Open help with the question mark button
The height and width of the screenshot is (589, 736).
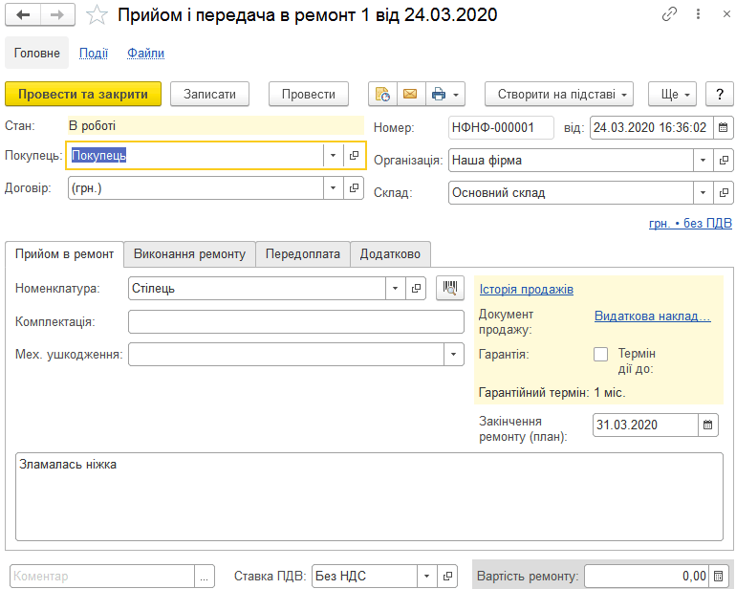click(720, 94)
